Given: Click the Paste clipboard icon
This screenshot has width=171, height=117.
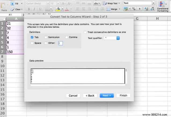Looking at the screenshot, I should click(x=3, y=5).
